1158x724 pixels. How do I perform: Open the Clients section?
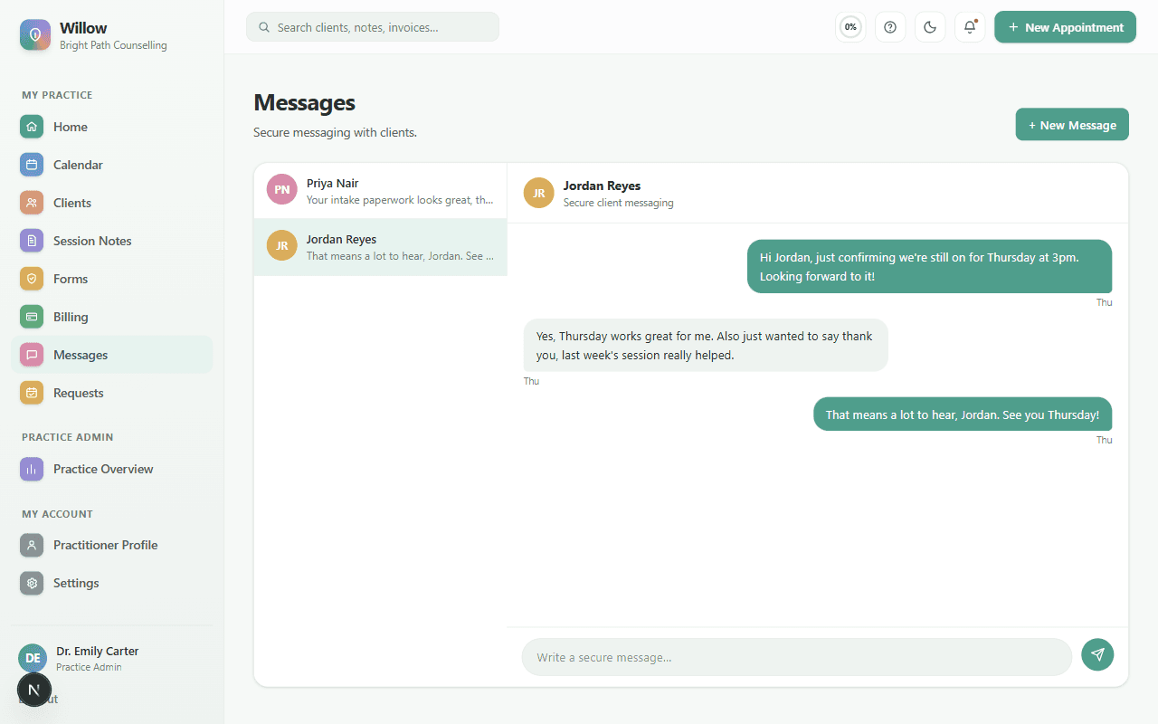112,203
